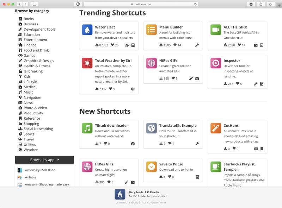The height and width of the screenshot is (208, 282).
Task: Click the Save to Put.io chevron icon
Action: click(x=152, y=167)
